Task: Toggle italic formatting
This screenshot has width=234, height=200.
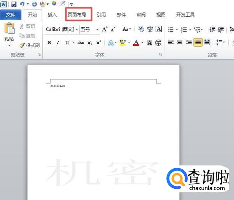Action: point(58,43)
